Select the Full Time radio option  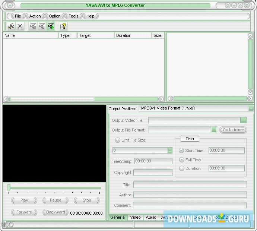(x=182, y=160)
